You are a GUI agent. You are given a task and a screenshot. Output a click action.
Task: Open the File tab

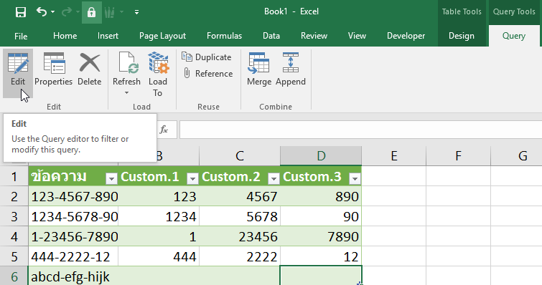(21, 36)
